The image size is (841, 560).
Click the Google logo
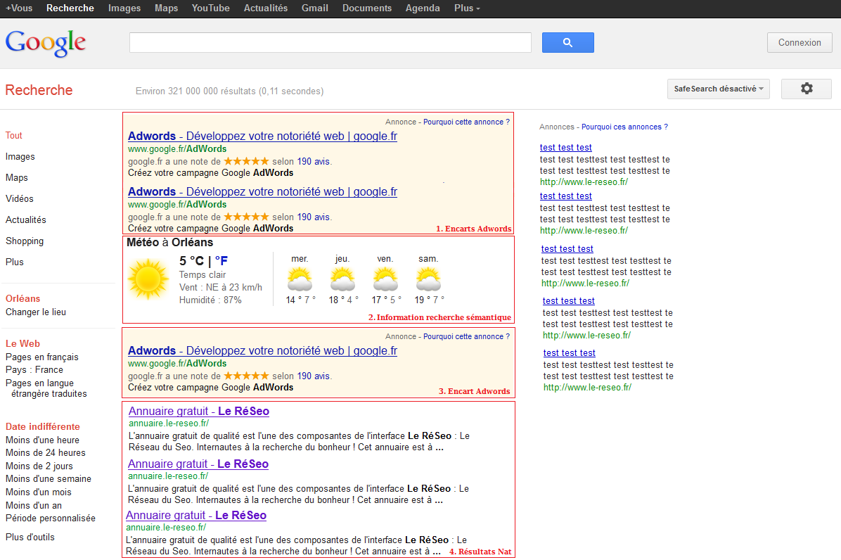46,43
